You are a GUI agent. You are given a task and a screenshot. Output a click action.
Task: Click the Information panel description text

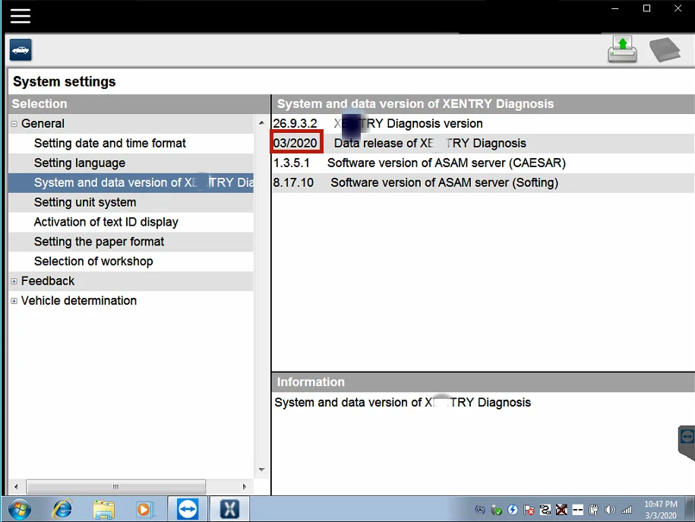[x=403, y=402]
